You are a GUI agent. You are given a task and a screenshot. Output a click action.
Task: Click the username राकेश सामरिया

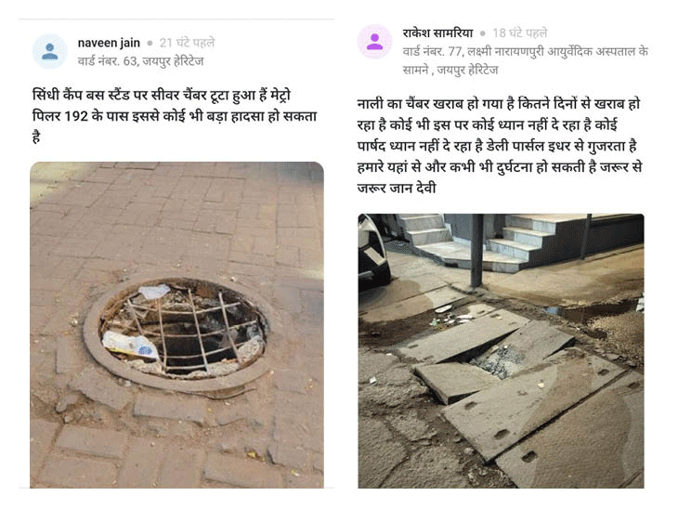click(437, 33)
